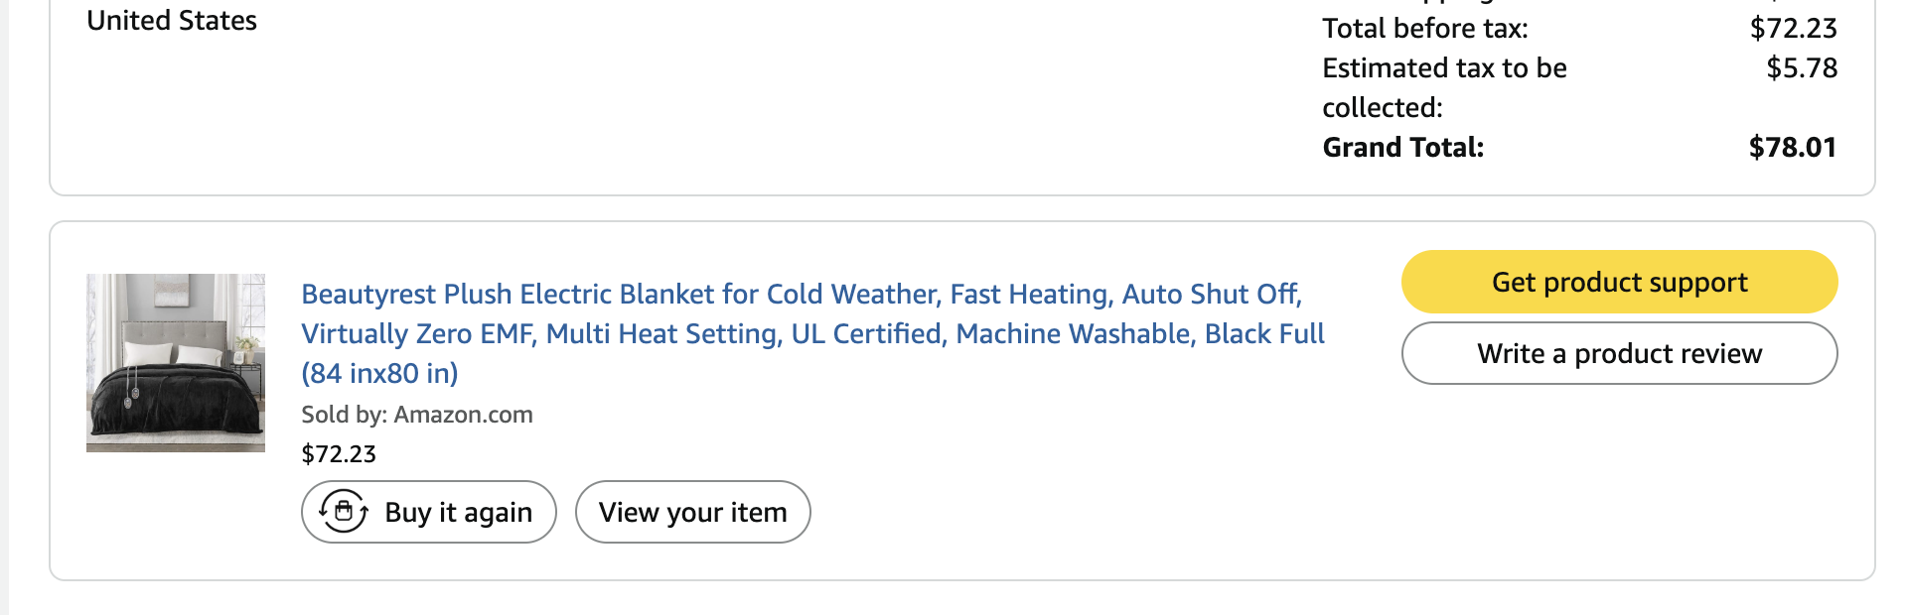Screen dimensions: 1907x615
Task: Click the United States address line
Action: coord(172,21)
